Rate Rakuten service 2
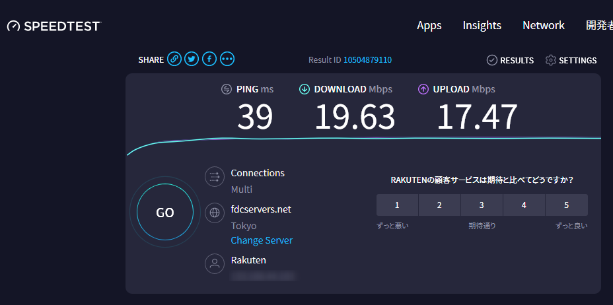This screenshot has width=613, height=305. click(439, 205)
